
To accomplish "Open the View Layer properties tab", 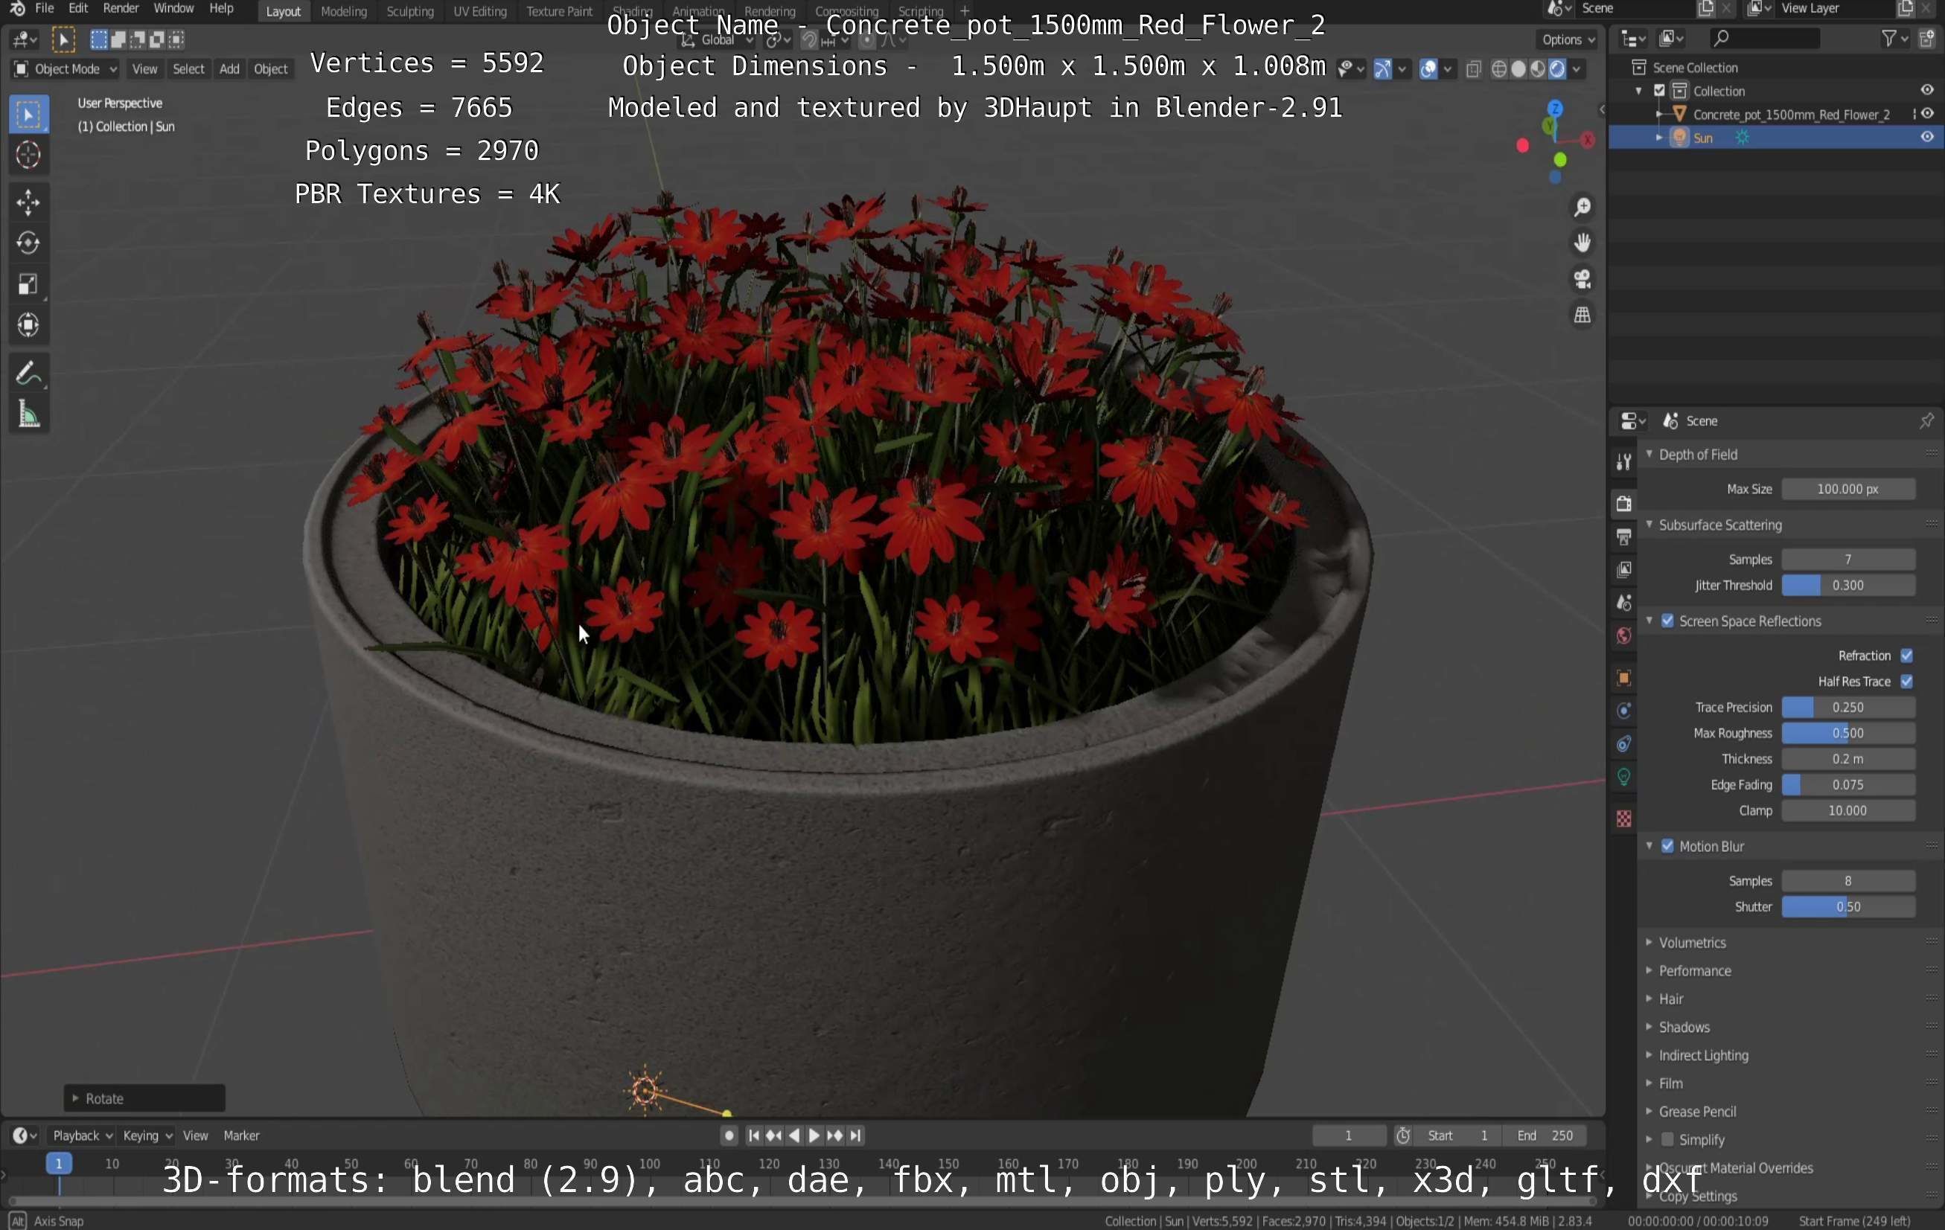I will [1623, 569].
